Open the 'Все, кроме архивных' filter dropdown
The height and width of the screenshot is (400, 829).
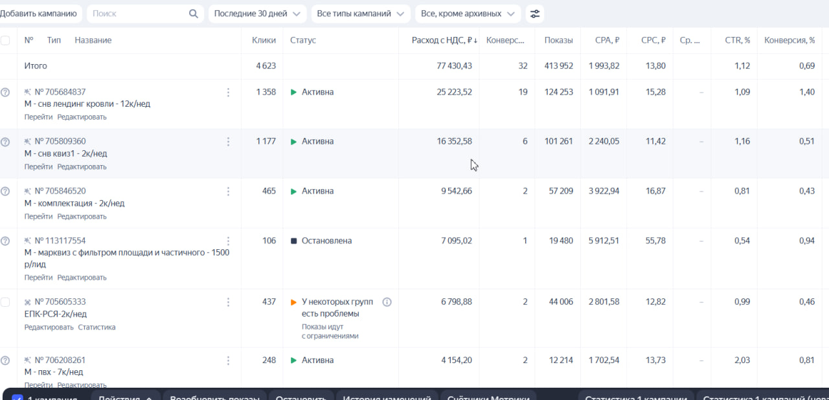pos(468,14)
